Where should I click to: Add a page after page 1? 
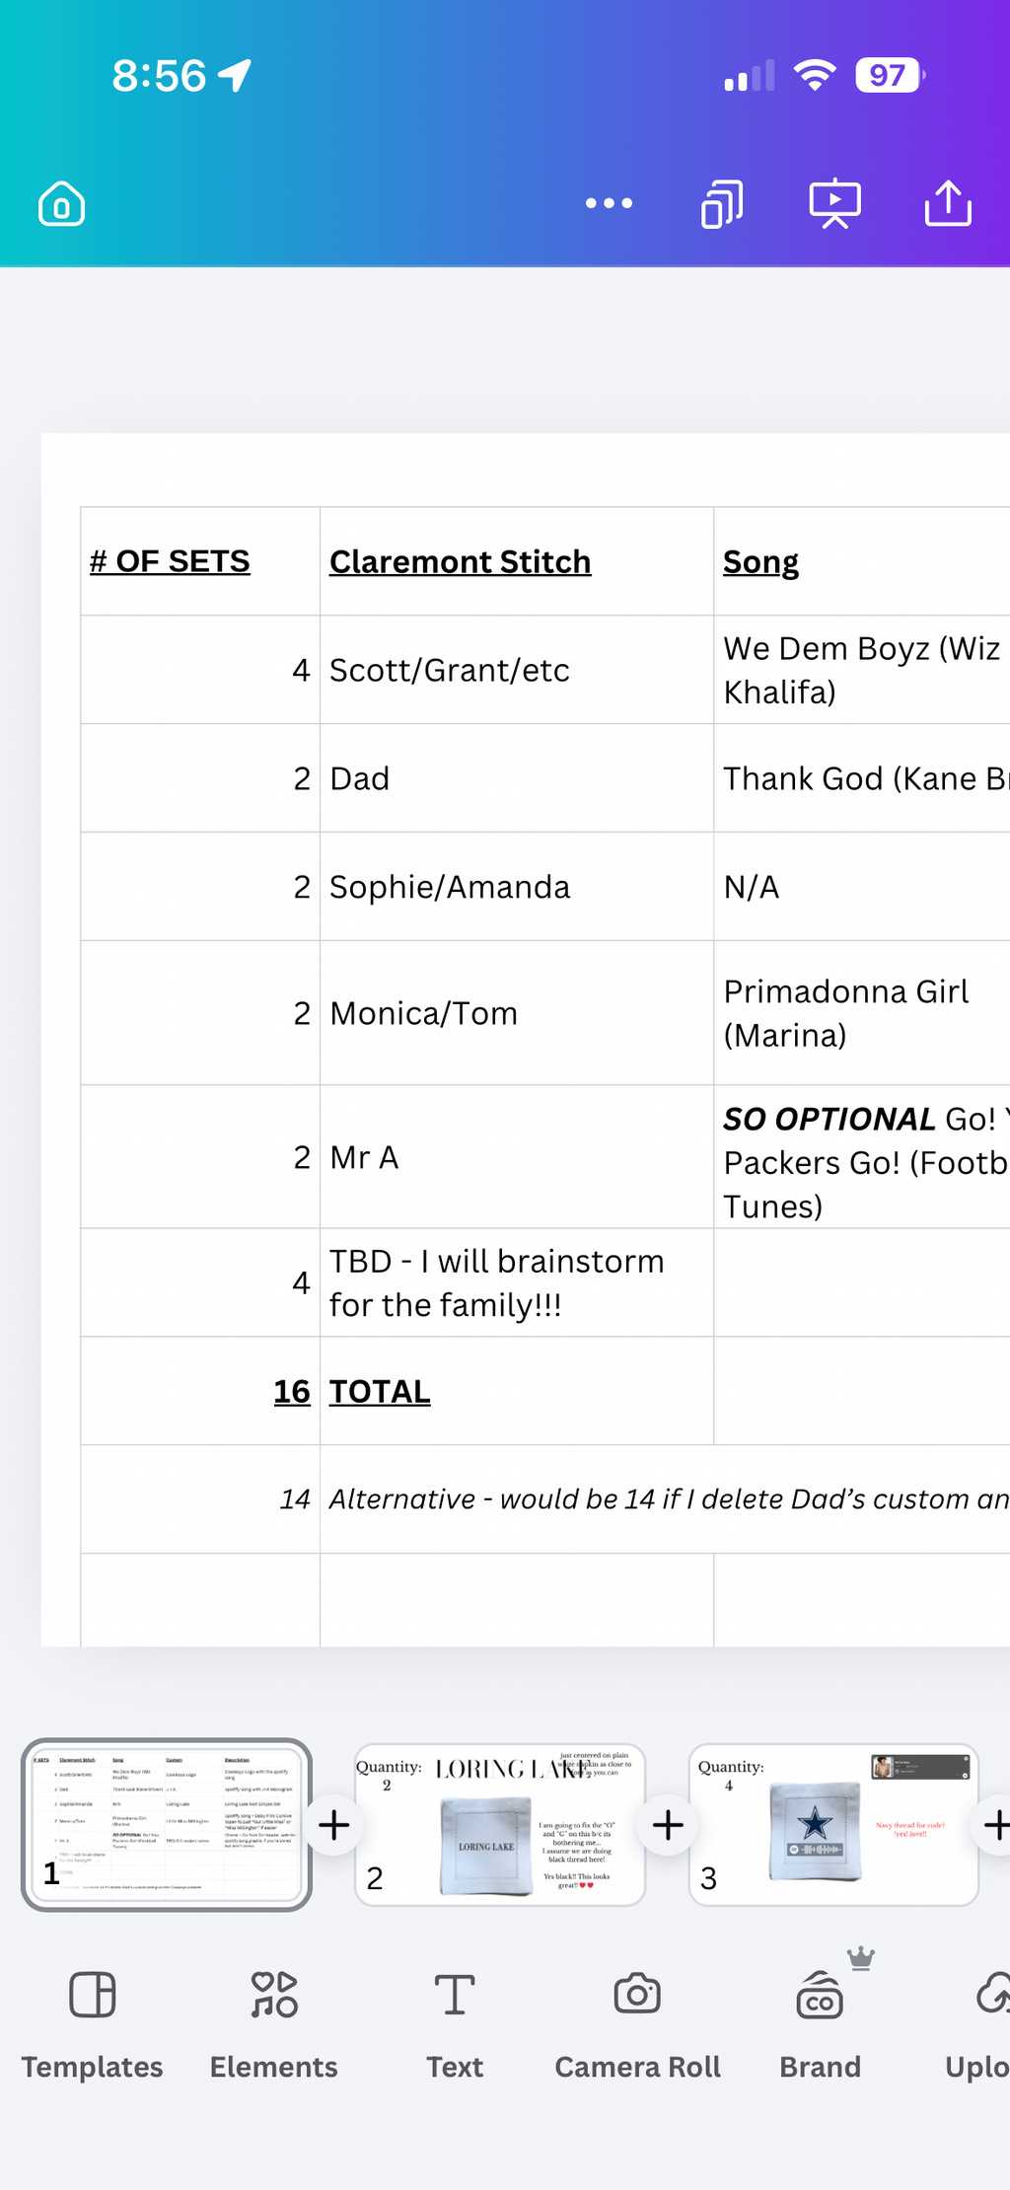334,1825
